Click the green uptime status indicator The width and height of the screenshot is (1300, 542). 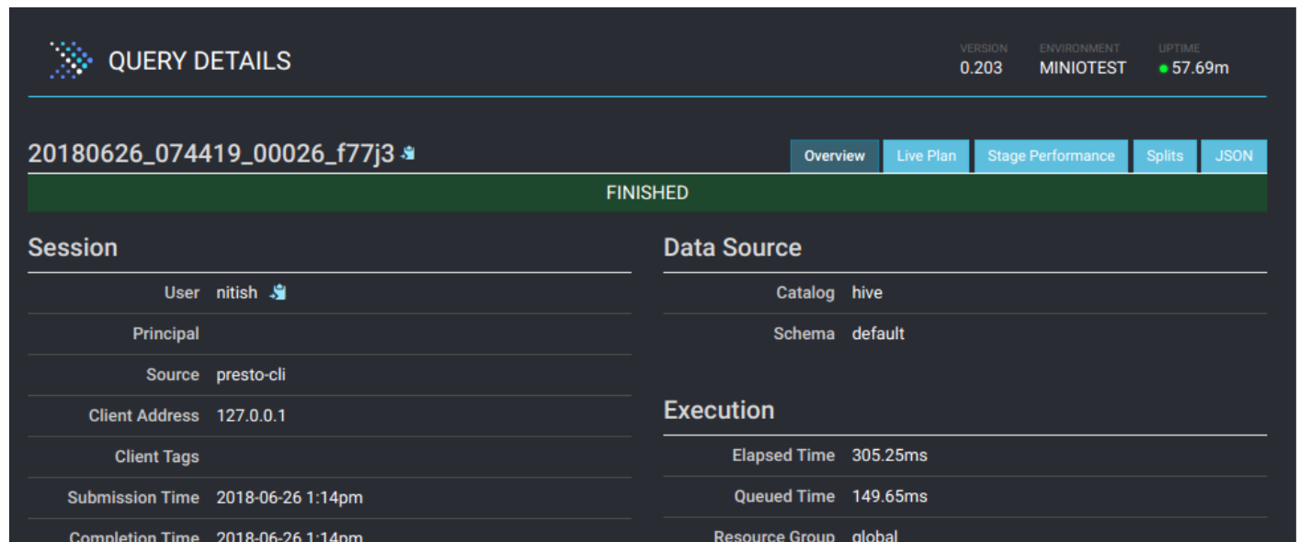coord(1163,68)
